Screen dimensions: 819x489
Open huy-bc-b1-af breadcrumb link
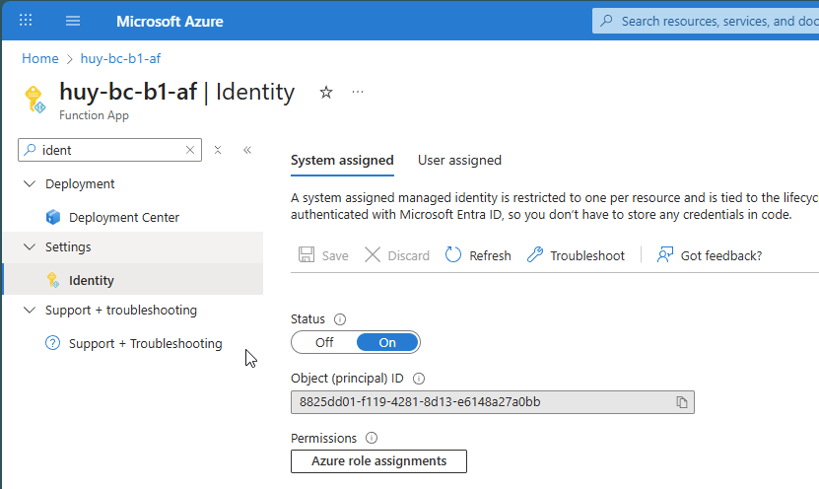click(x=120, y=58)
